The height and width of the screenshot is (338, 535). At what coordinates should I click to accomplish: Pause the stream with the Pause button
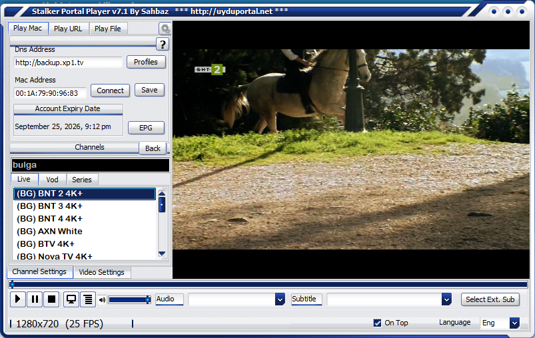35,299
